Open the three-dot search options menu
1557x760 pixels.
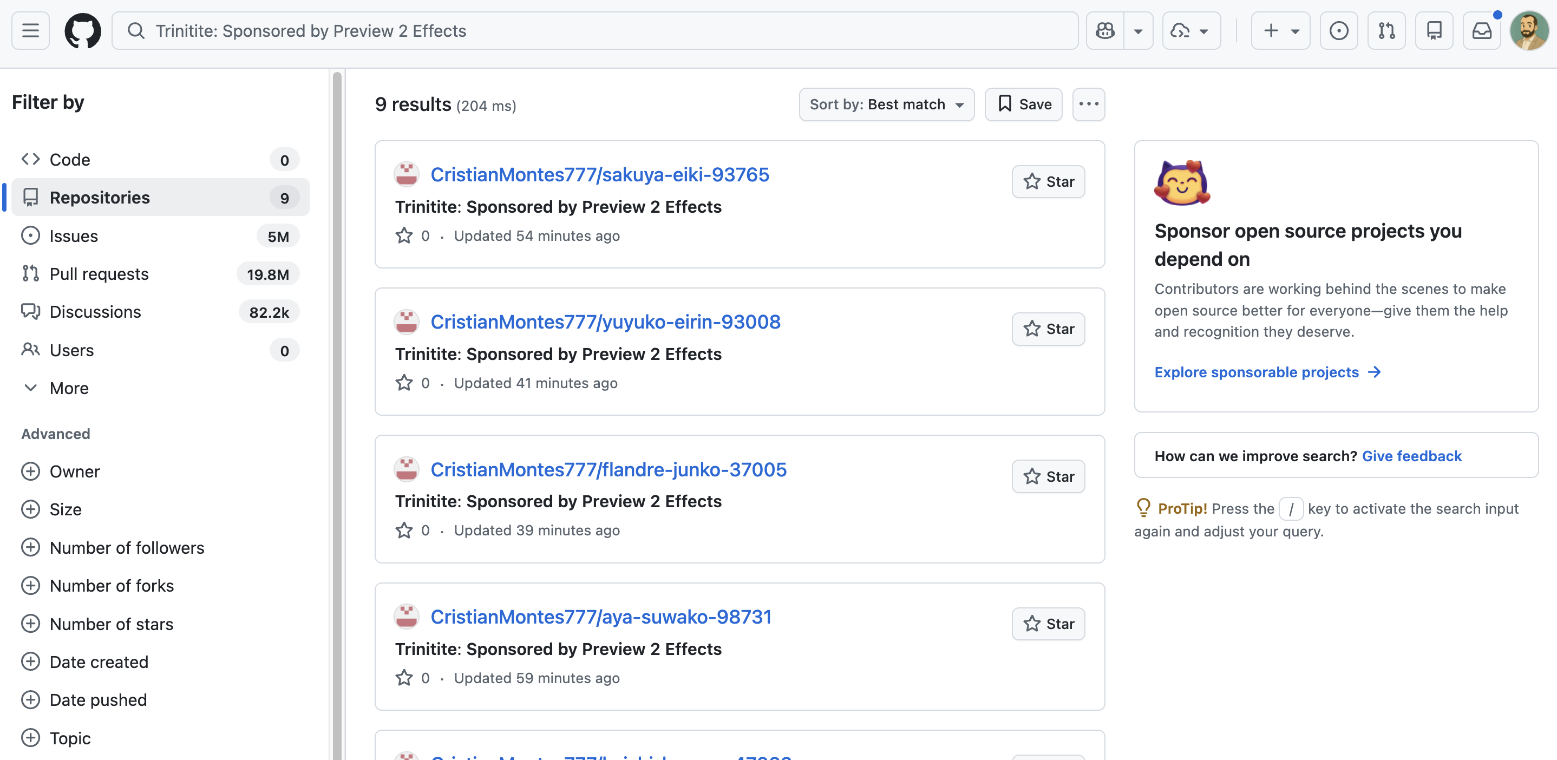(x=1089, y=104)
